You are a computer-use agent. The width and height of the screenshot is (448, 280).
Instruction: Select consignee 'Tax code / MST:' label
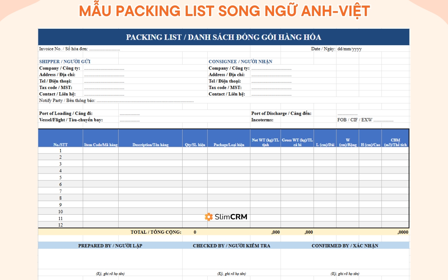click(x=225, y=87)
